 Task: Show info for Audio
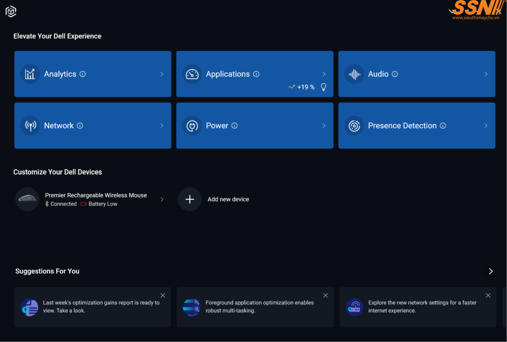395,74
